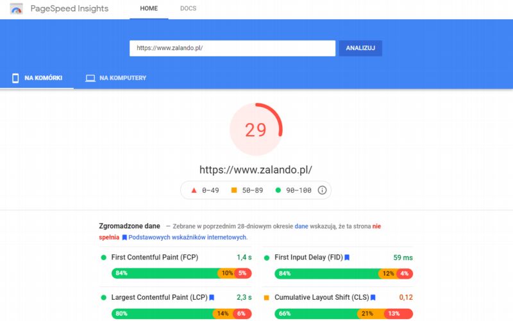Viewport: 513px width, 321px height.
Task: Click the mobile phone icon
Action: [15, 78]
